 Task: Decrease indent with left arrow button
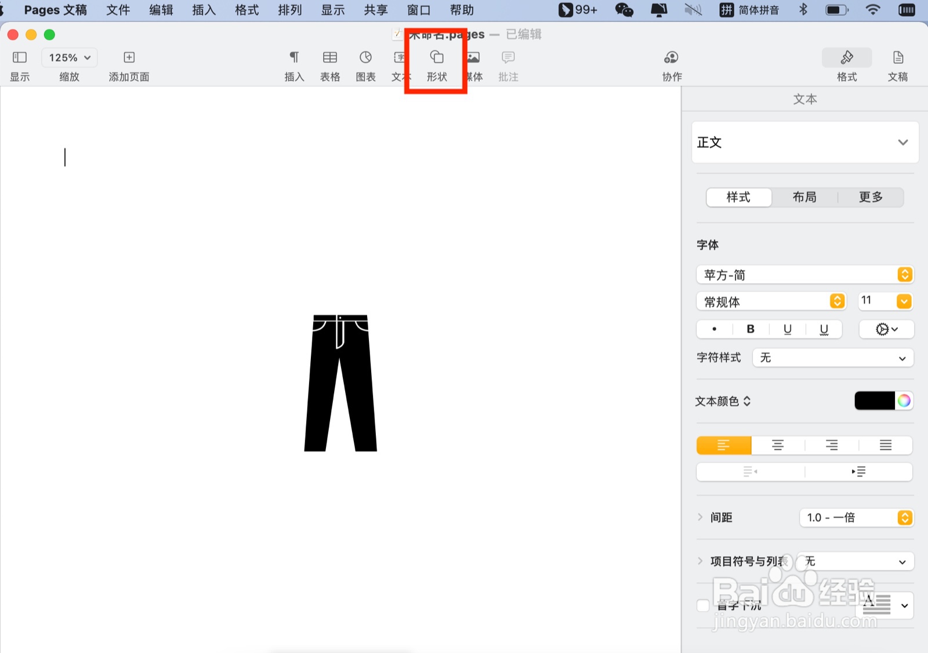point(750,472)
